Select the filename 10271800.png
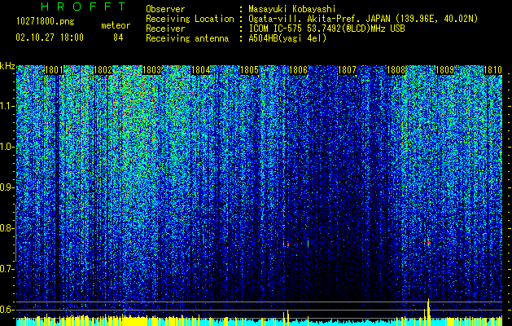This screenshot has height=326, width=512. (x=45, y=22)
